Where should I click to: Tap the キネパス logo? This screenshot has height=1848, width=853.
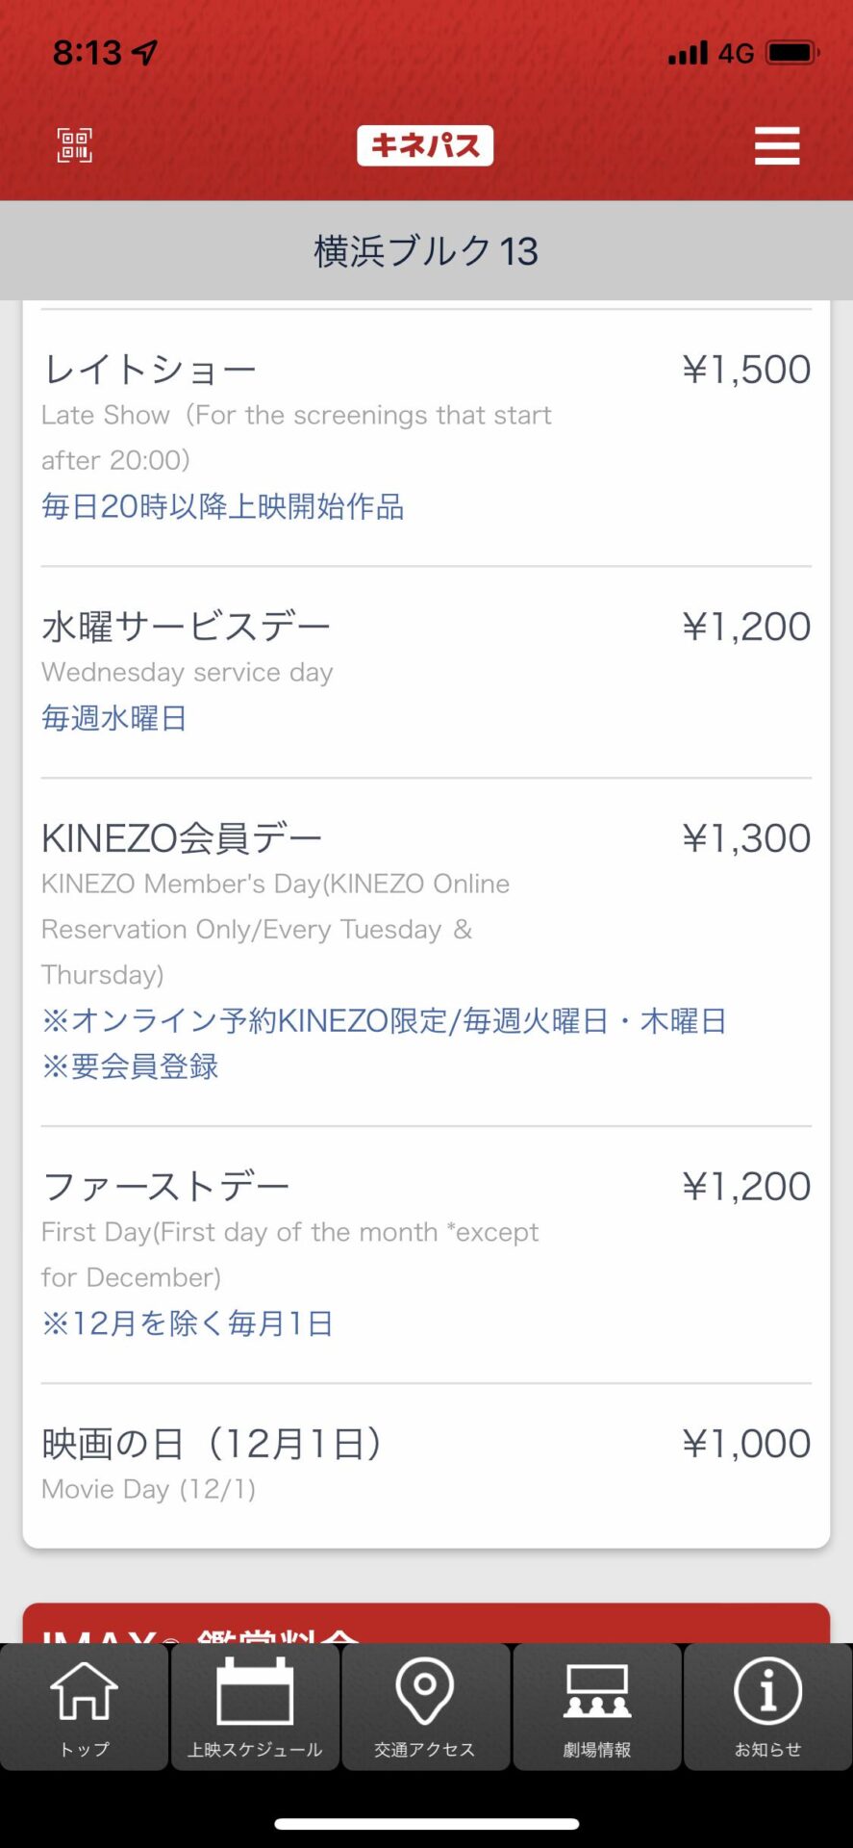click(425, 146)
